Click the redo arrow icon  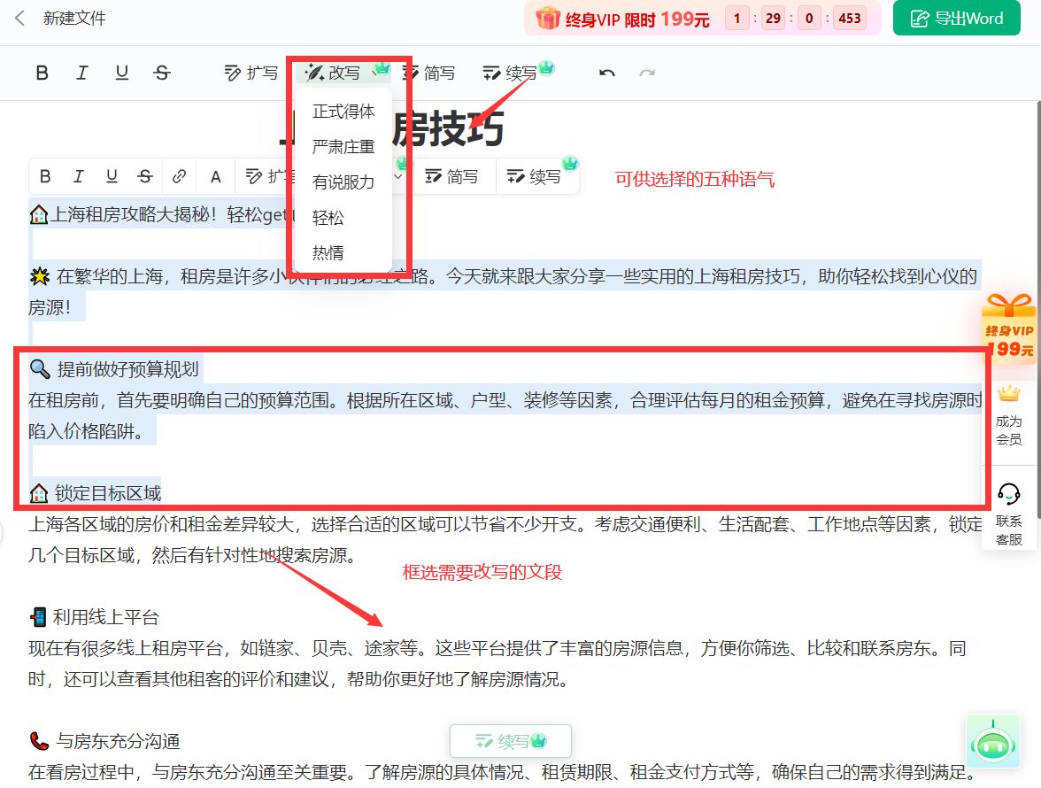tap(646, 73)
